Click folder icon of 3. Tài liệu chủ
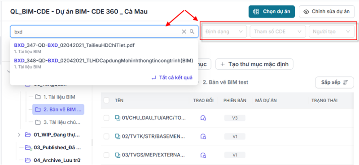 click(38, 122)
